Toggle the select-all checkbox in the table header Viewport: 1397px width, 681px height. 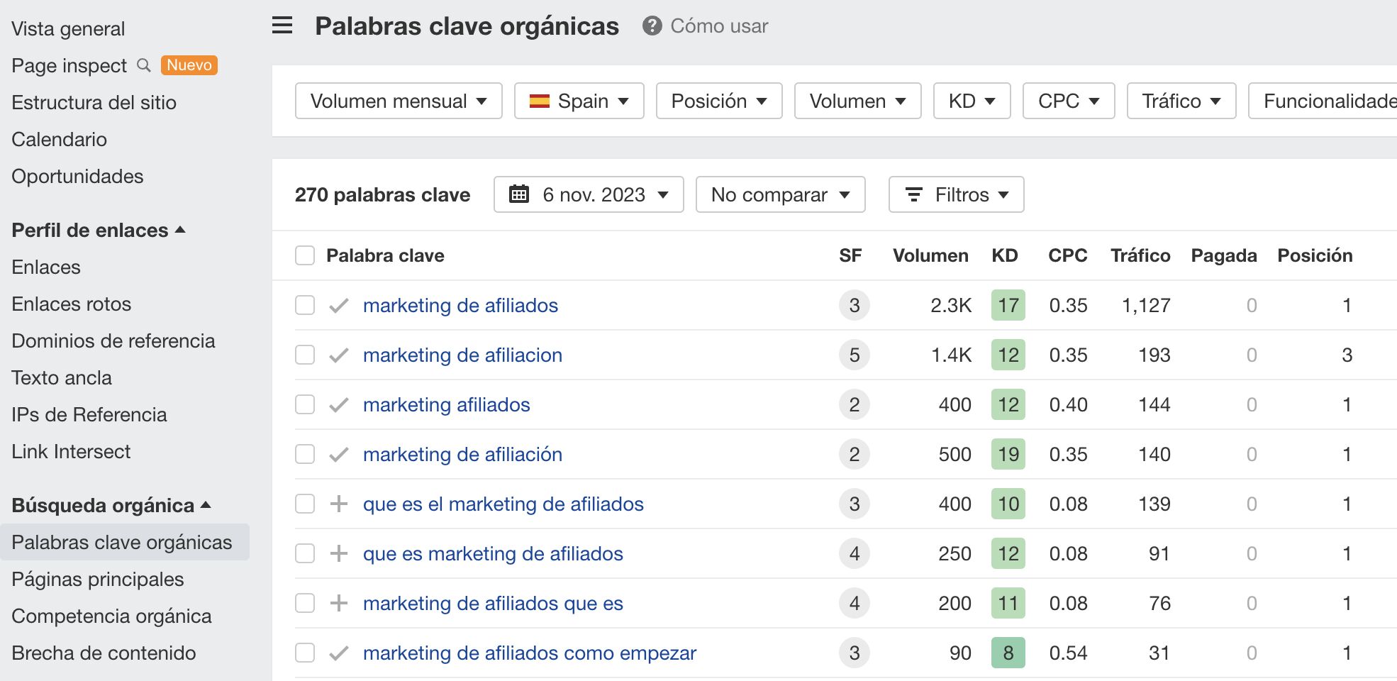point(304,255)
